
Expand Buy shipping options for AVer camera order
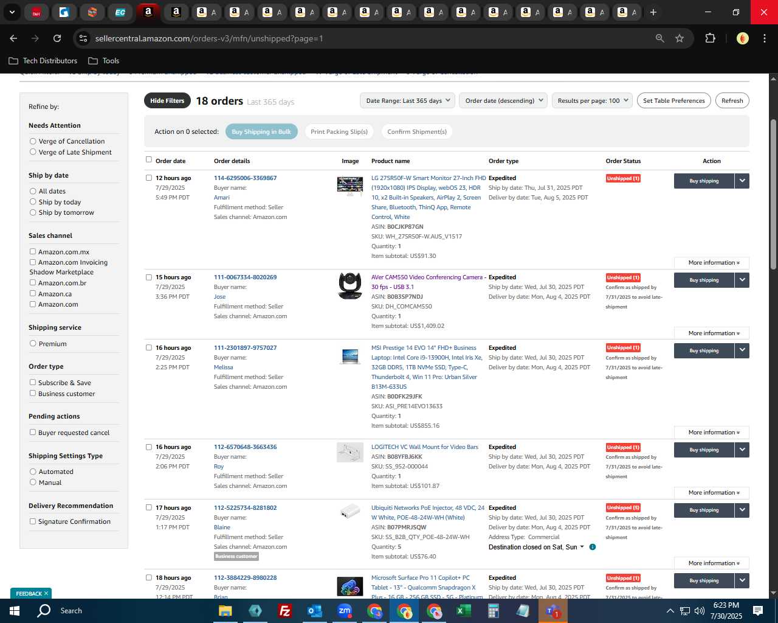click(x=742, y=280)
